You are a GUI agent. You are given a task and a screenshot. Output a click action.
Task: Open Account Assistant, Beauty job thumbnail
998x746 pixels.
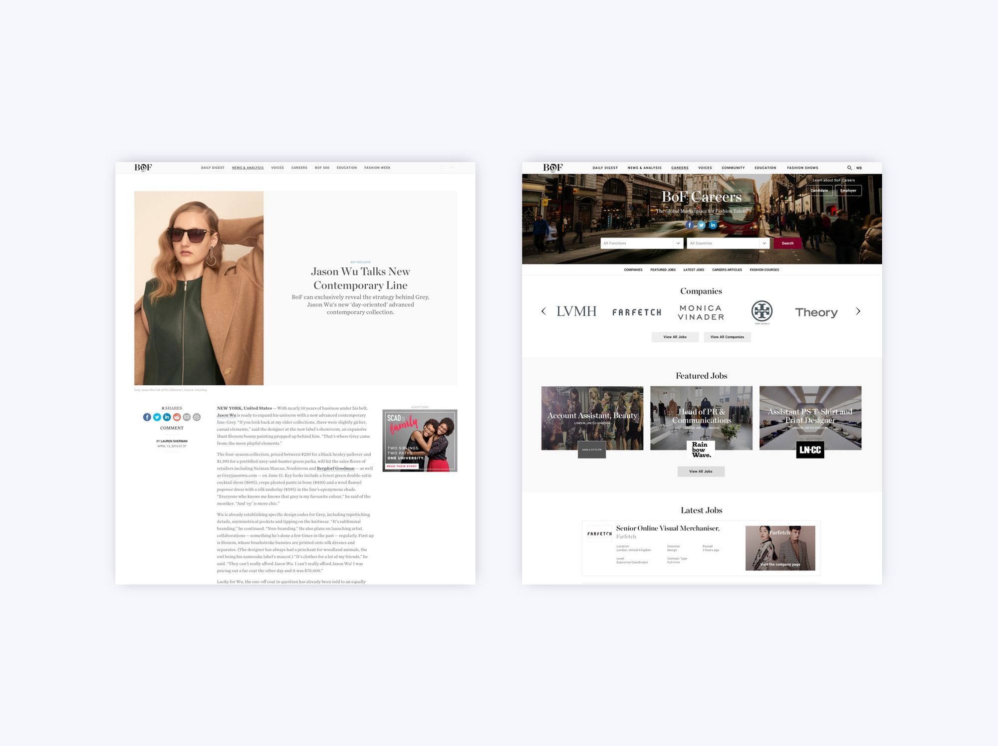592,418
